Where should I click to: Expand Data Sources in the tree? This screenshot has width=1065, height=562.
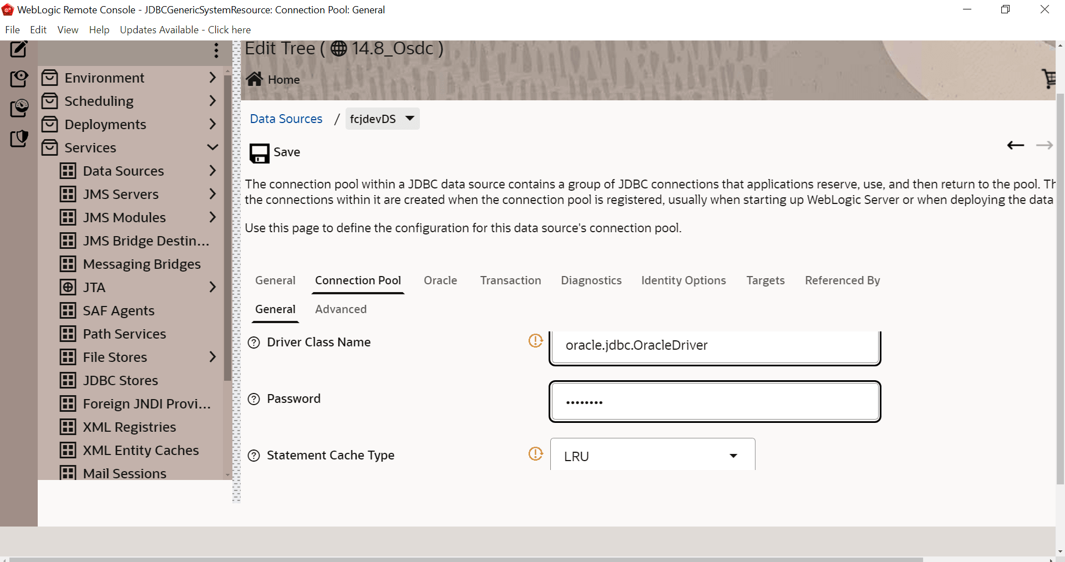click(212, 170)
